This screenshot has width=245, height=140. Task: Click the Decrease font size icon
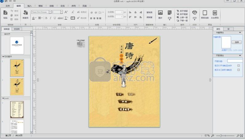(73, 12)
